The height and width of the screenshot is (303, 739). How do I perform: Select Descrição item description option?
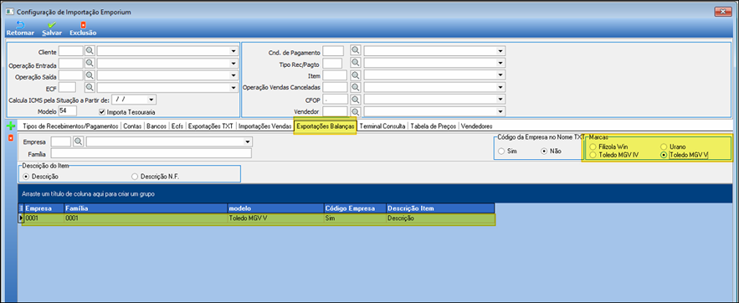pyautogui.click(x=26, y=177)
